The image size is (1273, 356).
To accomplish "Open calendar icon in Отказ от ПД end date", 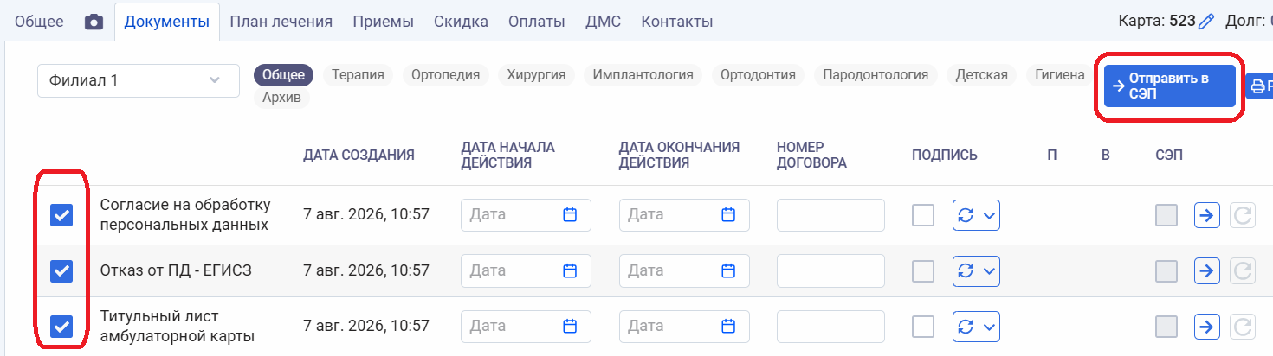I will (x=728, y=270).
